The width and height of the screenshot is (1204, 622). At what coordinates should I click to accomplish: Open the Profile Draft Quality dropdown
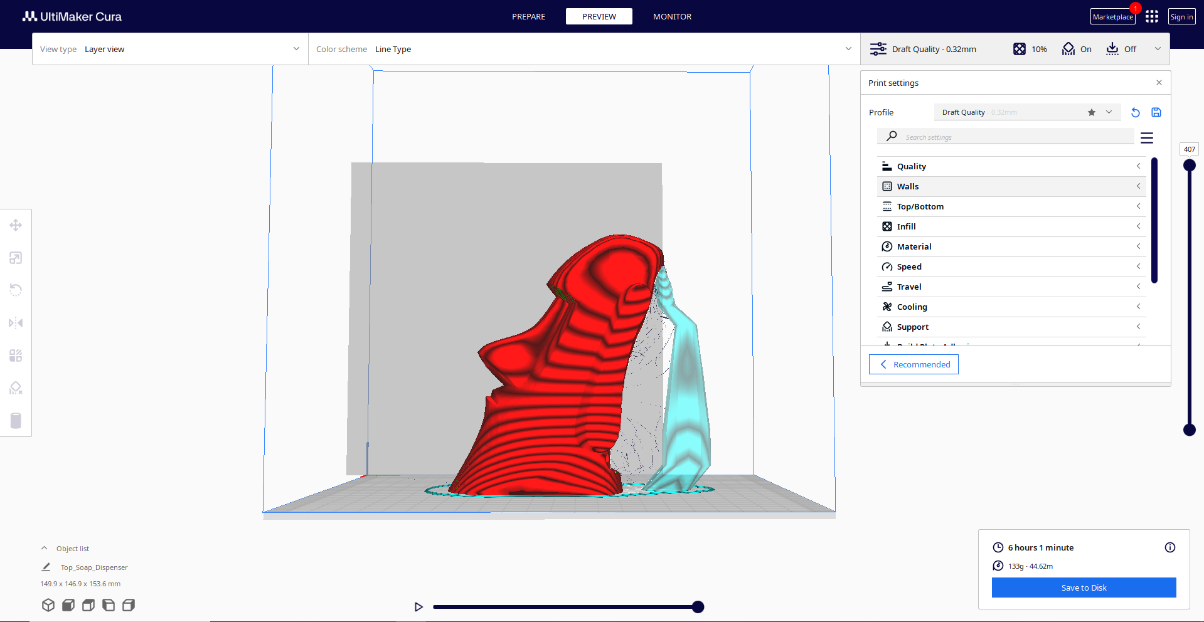click(1027, 112)
